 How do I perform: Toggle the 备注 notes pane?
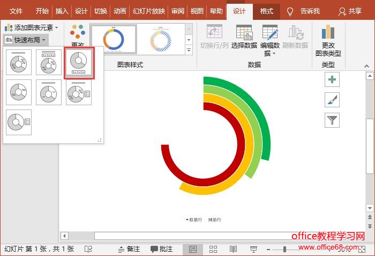coord(129,249)
